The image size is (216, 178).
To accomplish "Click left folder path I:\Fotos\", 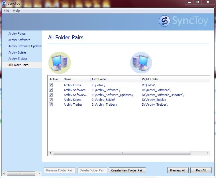I will (x=98, y=85).
